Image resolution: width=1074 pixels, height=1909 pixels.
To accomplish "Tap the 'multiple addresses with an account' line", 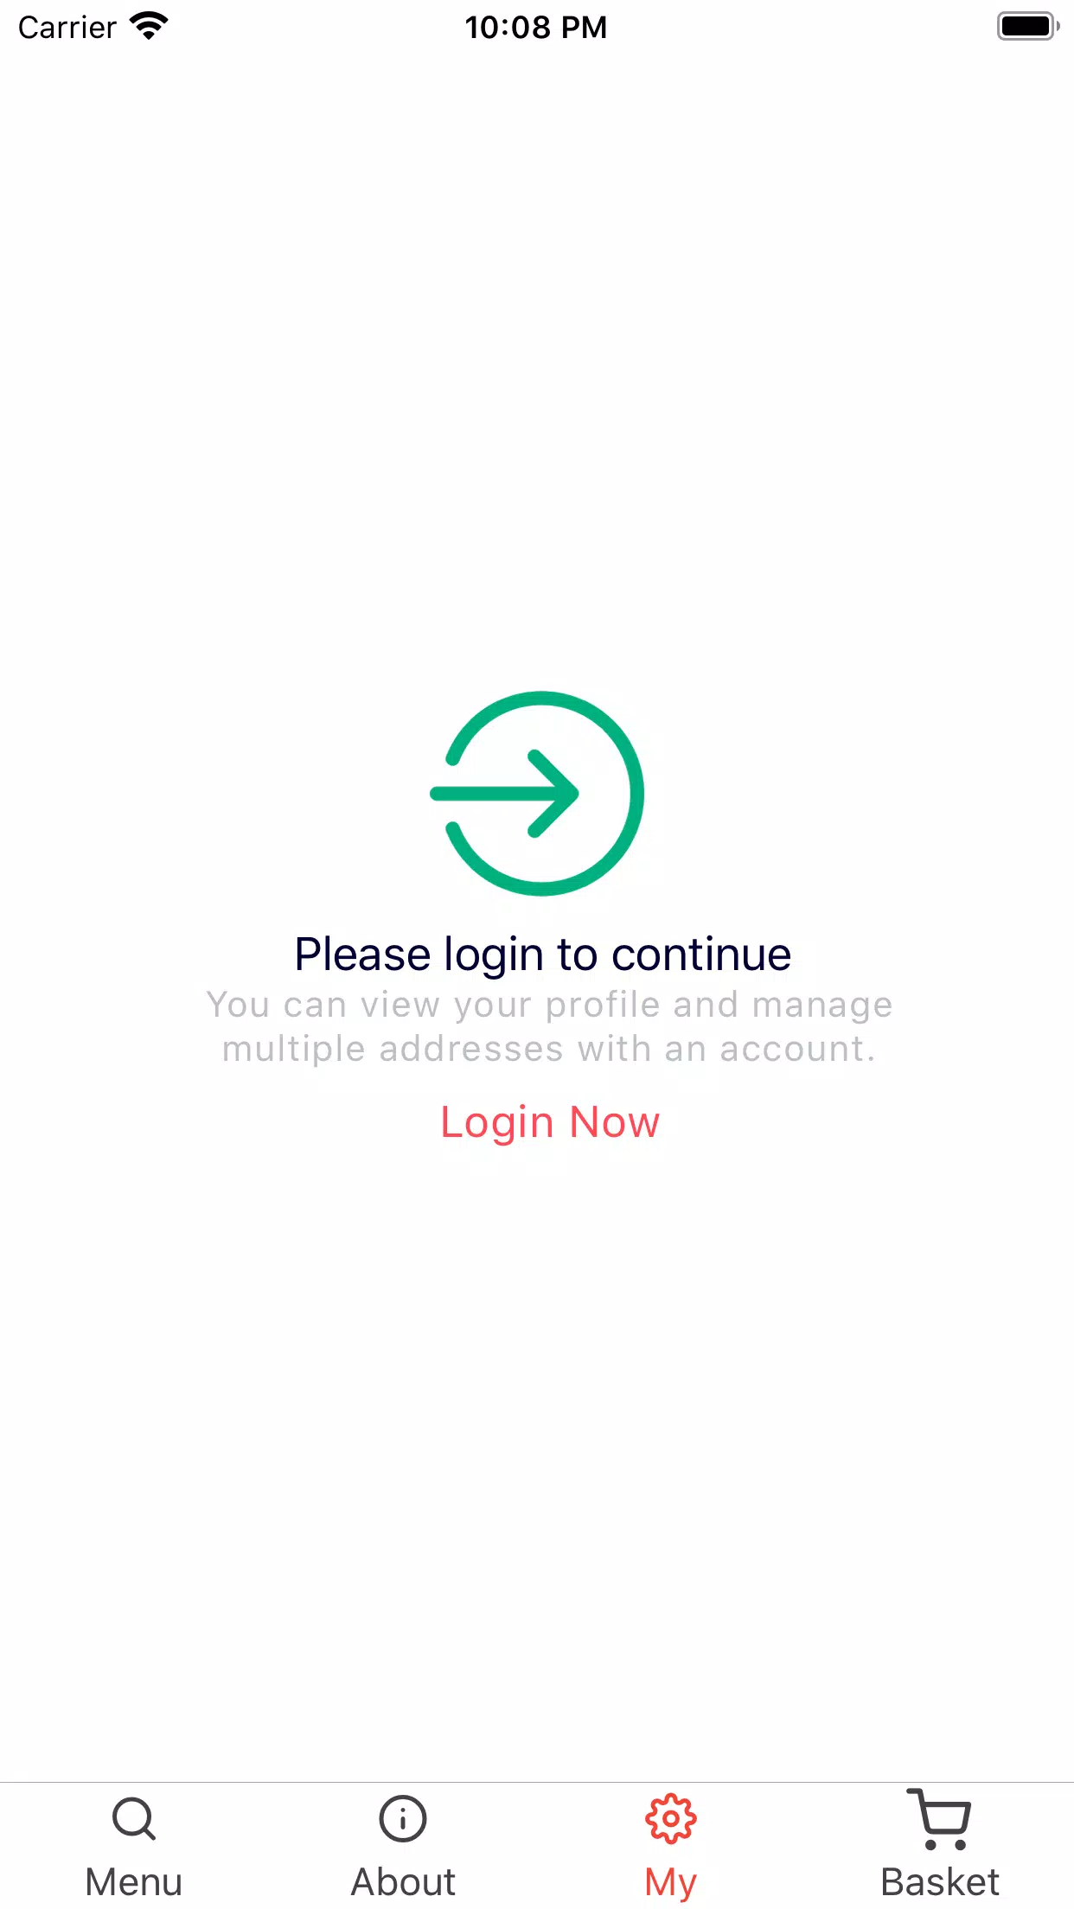I will click(549, 1049).
